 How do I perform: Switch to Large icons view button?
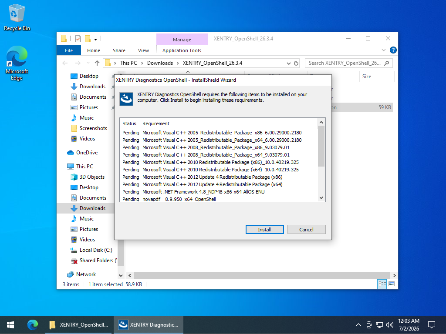[x=392, y=284]
